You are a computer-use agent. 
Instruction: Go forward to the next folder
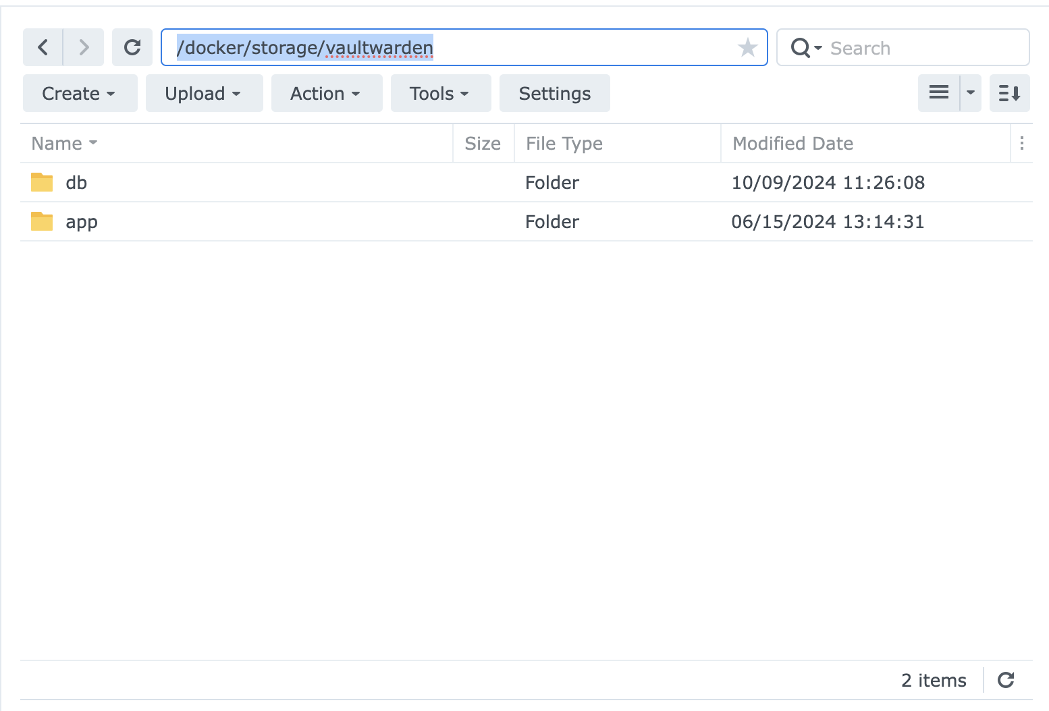pyautogui.click(x=84, y=47)
